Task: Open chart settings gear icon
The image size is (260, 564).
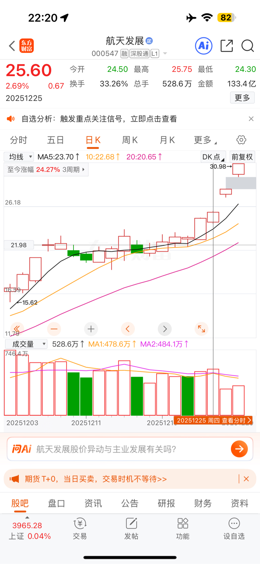Action: (241, 140)
